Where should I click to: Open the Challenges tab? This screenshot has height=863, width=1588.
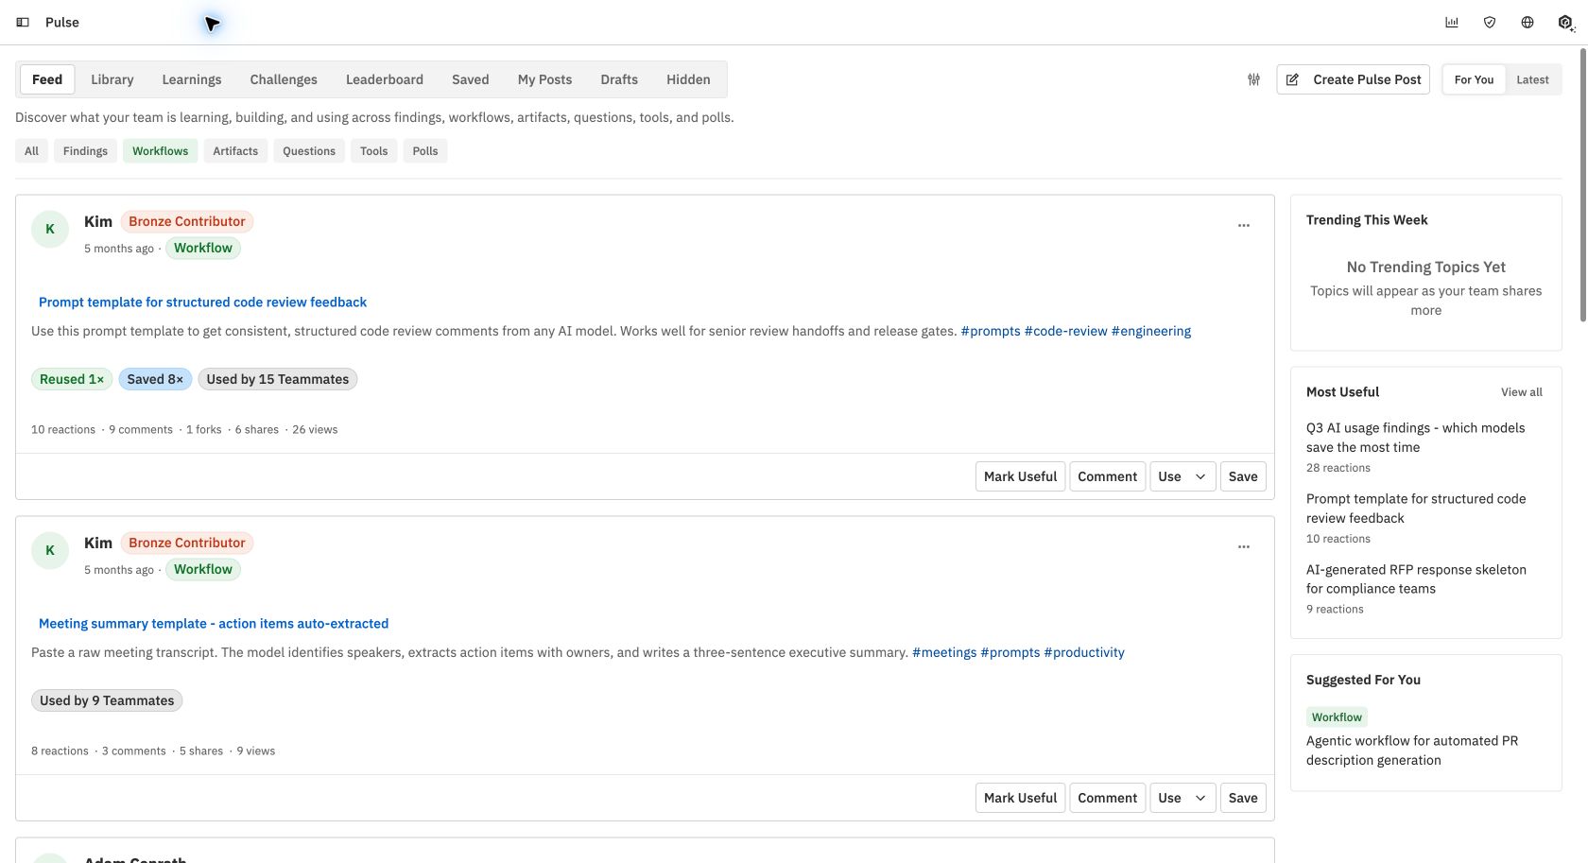(284, 79)
